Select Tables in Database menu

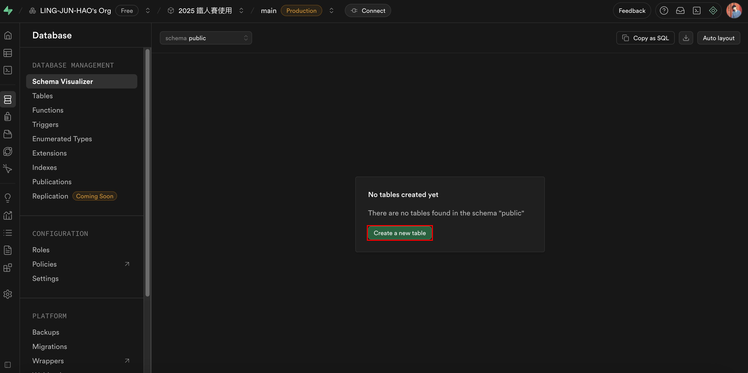coord(42,96)
